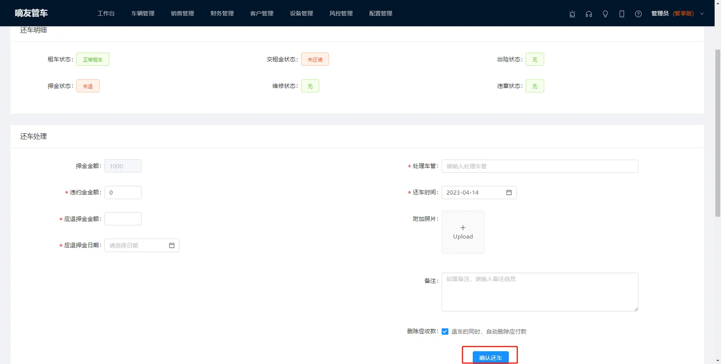Open the mobile phone icon in header
The image size is (721, 364).
point(622,14)
